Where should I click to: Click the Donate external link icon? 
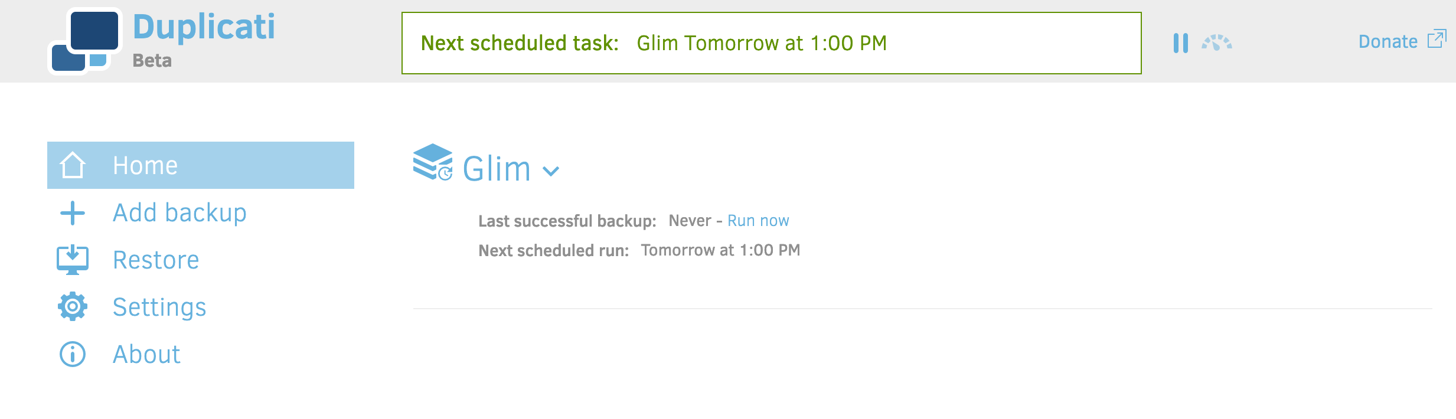1437,39
